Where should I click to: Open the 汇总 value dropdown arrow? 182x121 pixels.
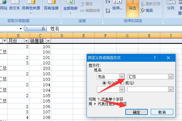click(x=170, y=77)
